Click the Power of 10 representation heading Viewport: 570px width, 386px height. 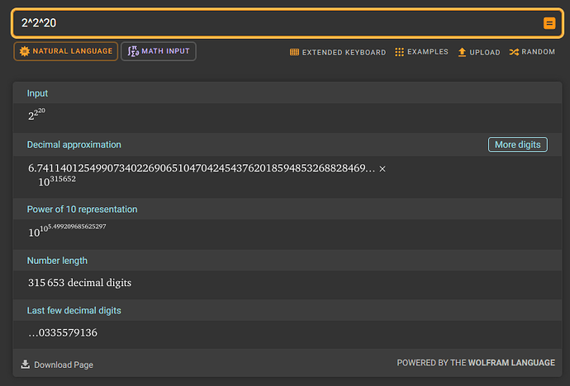click(82, 209)
